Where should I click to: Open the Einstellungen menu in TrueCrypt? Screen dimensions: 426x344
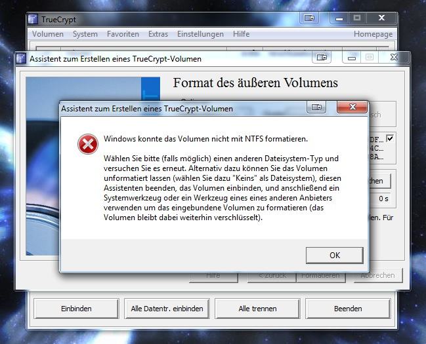(200, 34)
